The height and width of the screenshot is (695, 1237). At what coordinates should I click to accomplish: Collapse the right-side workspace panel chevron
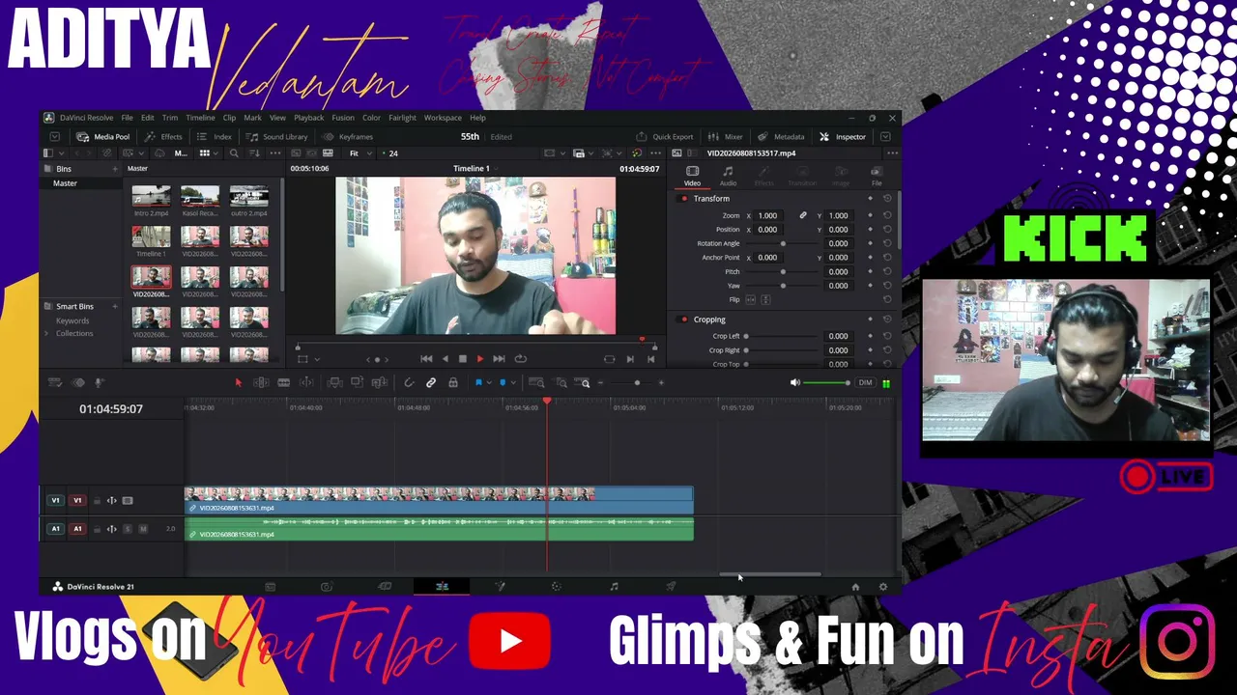(885, 137)
